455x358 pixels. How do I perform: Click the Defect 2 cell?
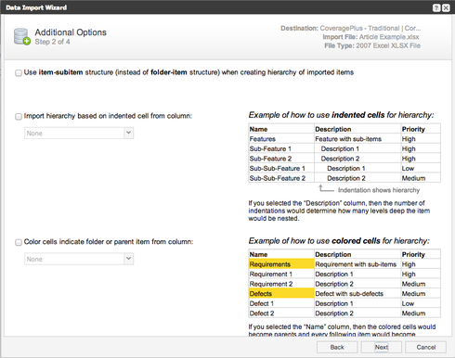[x=281, y=313]
